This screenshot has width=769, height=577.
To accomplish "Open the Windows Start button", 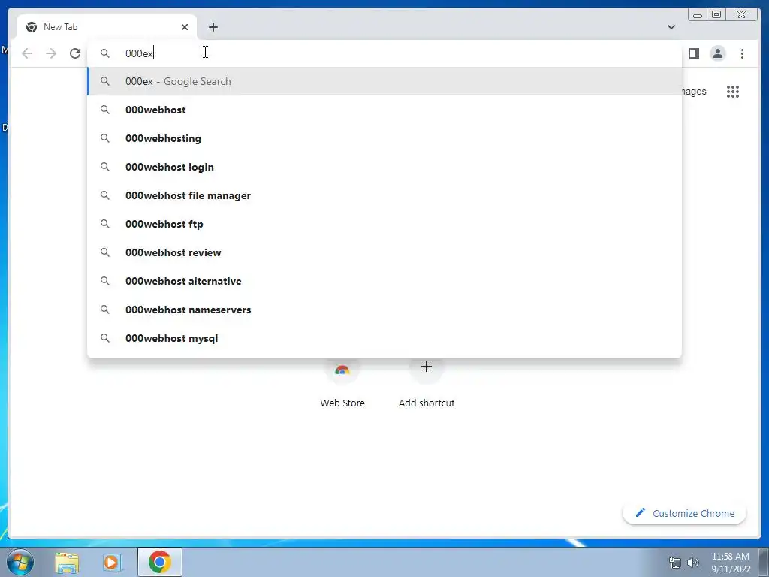I will pyautogui.click(x=20, y=562).
